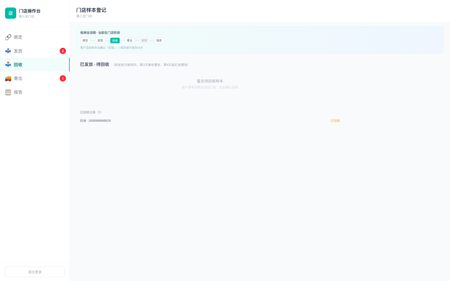Click the red badge 2 on 发放
The height and width of the screenshot is (281, 450).
[x=63, y=51]
